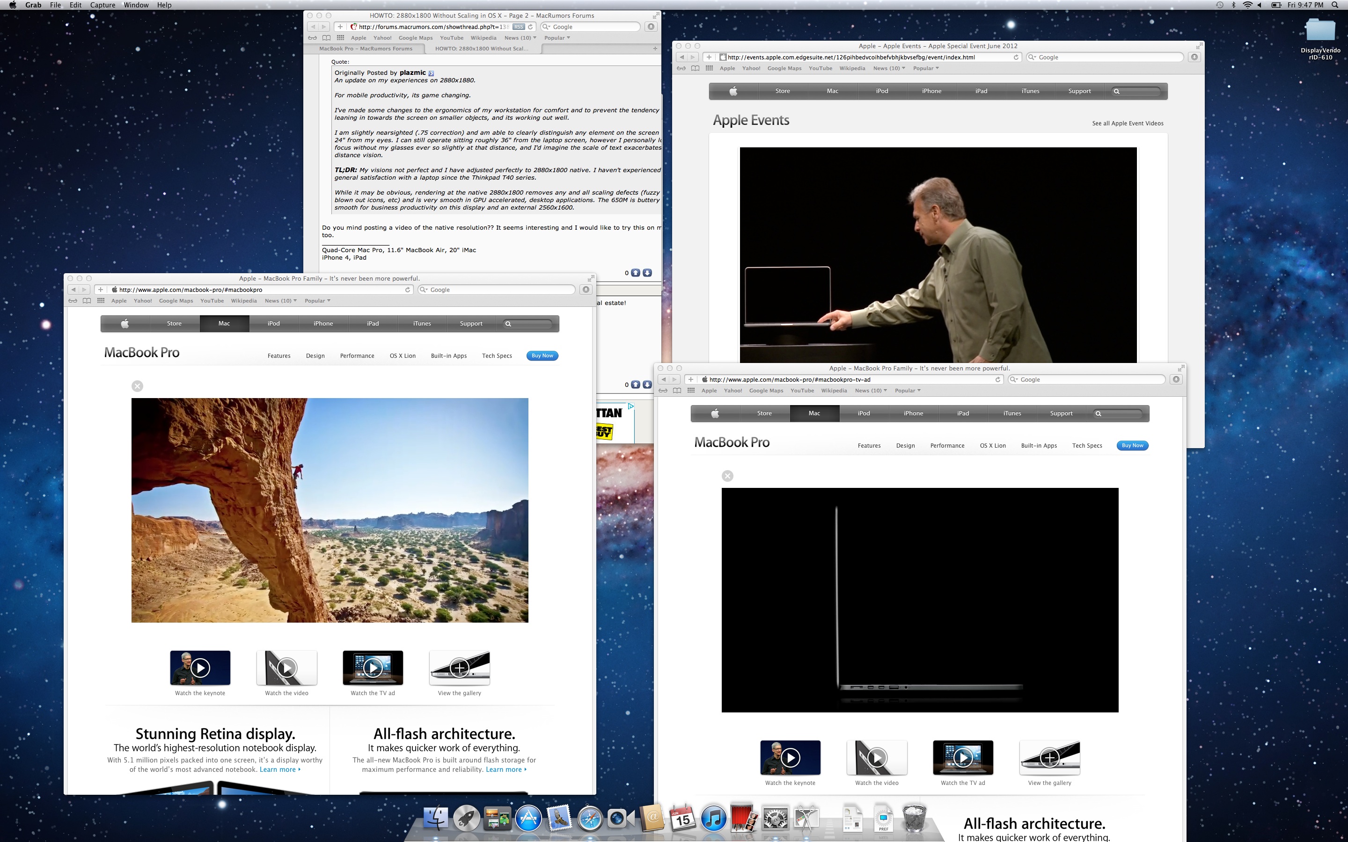Open the Capture menu in menu bar

[x=103, y=5]
